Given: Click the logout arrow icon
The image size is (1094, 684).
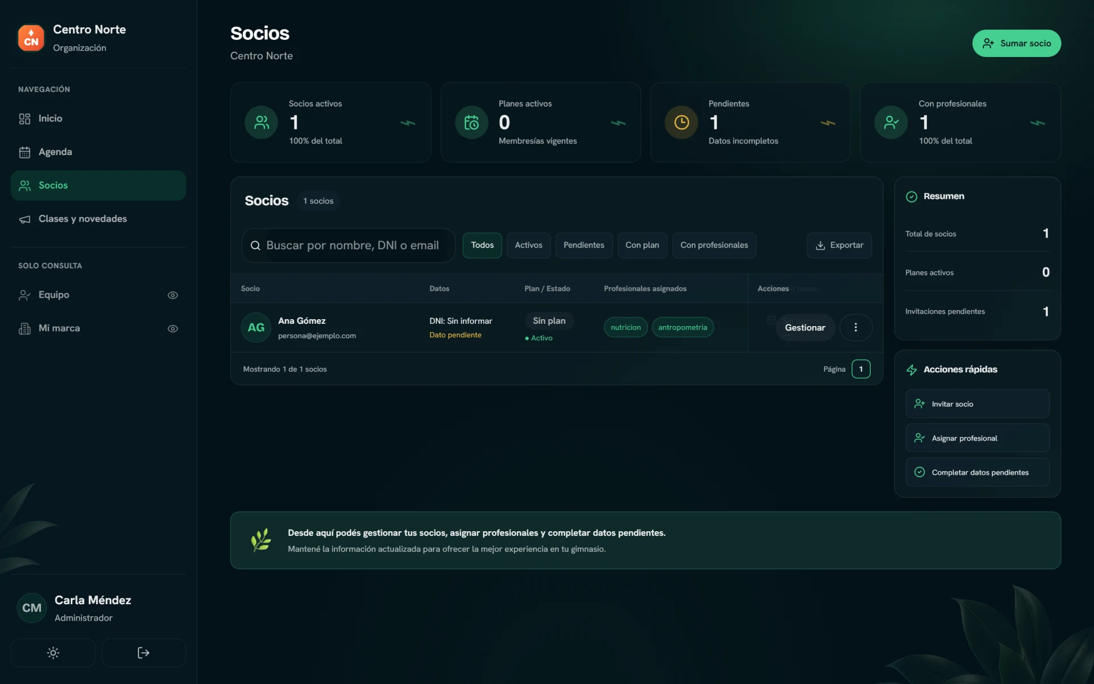Looking at the screenshot, I should click(x=144, y=653).
